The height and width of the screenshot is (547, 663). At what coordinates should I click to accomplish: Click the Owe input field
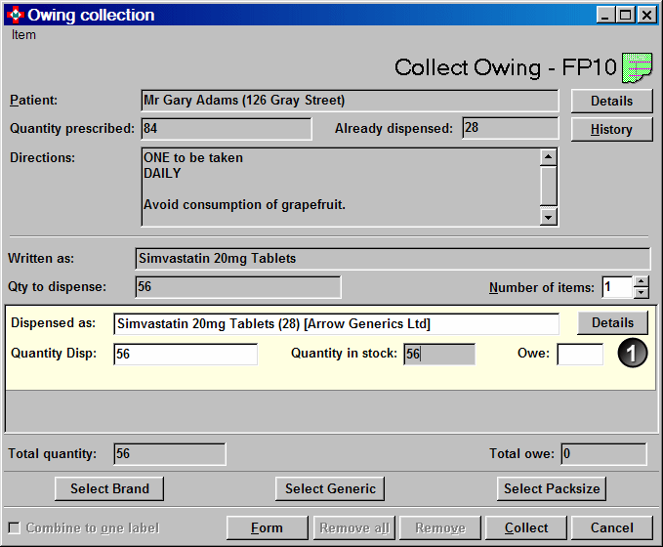(x=580, y=355)
